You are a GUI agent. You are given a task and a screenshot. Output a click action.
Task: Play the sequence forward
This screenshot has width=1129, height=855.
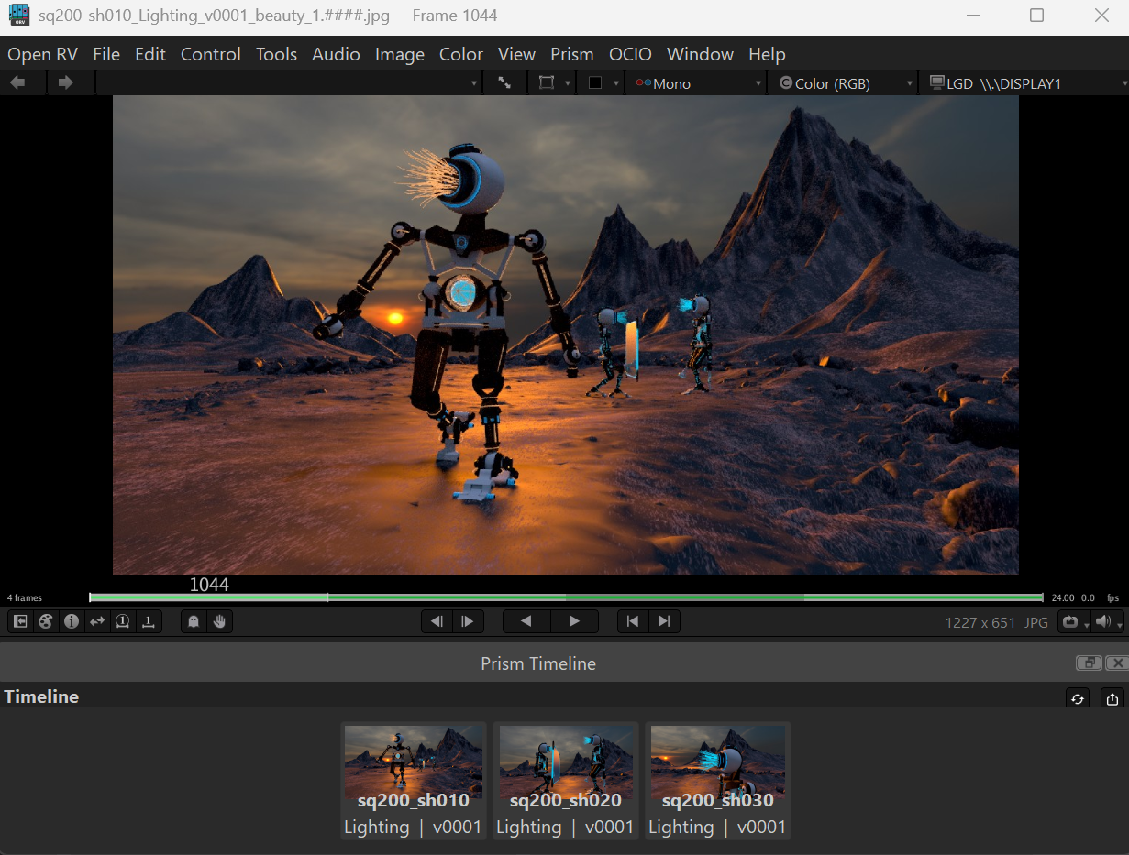(574, 621)
